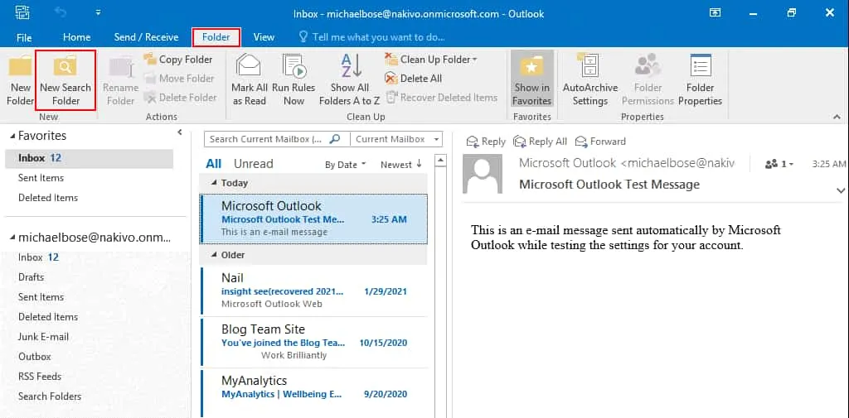Select the Junk E-mail folder
The width and height of the screenshot is (849, 418).
[x=44, y=337]
